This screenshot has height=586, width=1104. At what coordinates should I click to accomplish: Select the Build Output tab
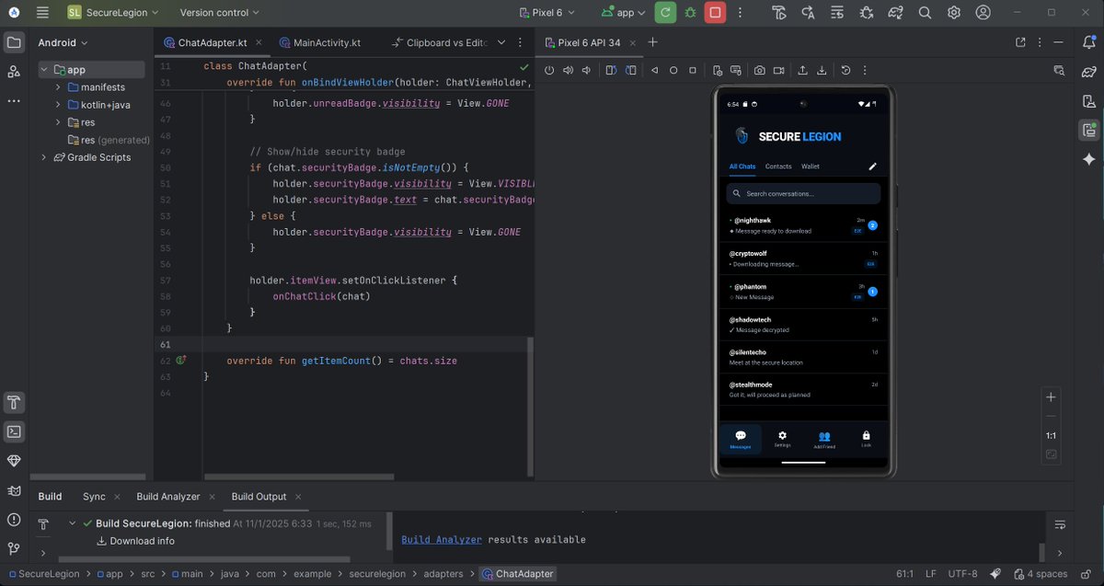[x=259, y=497]
